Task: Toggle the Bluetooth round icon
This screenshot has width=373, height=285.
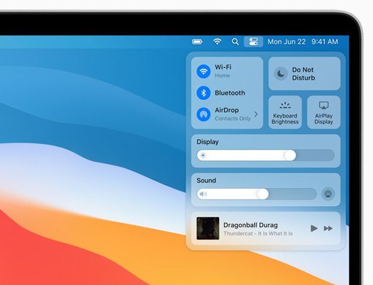Action: (x=204, y=93)
